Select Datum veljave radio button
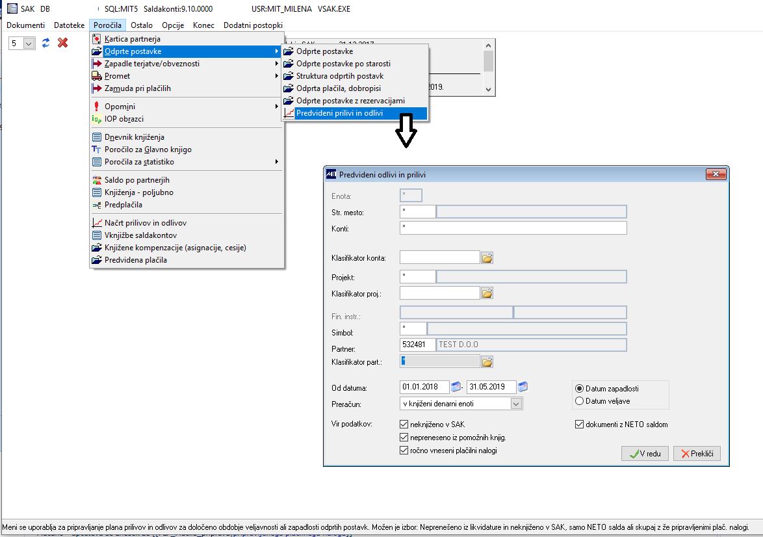This screenshot has width=763, height=537. [x=579, y=401]
